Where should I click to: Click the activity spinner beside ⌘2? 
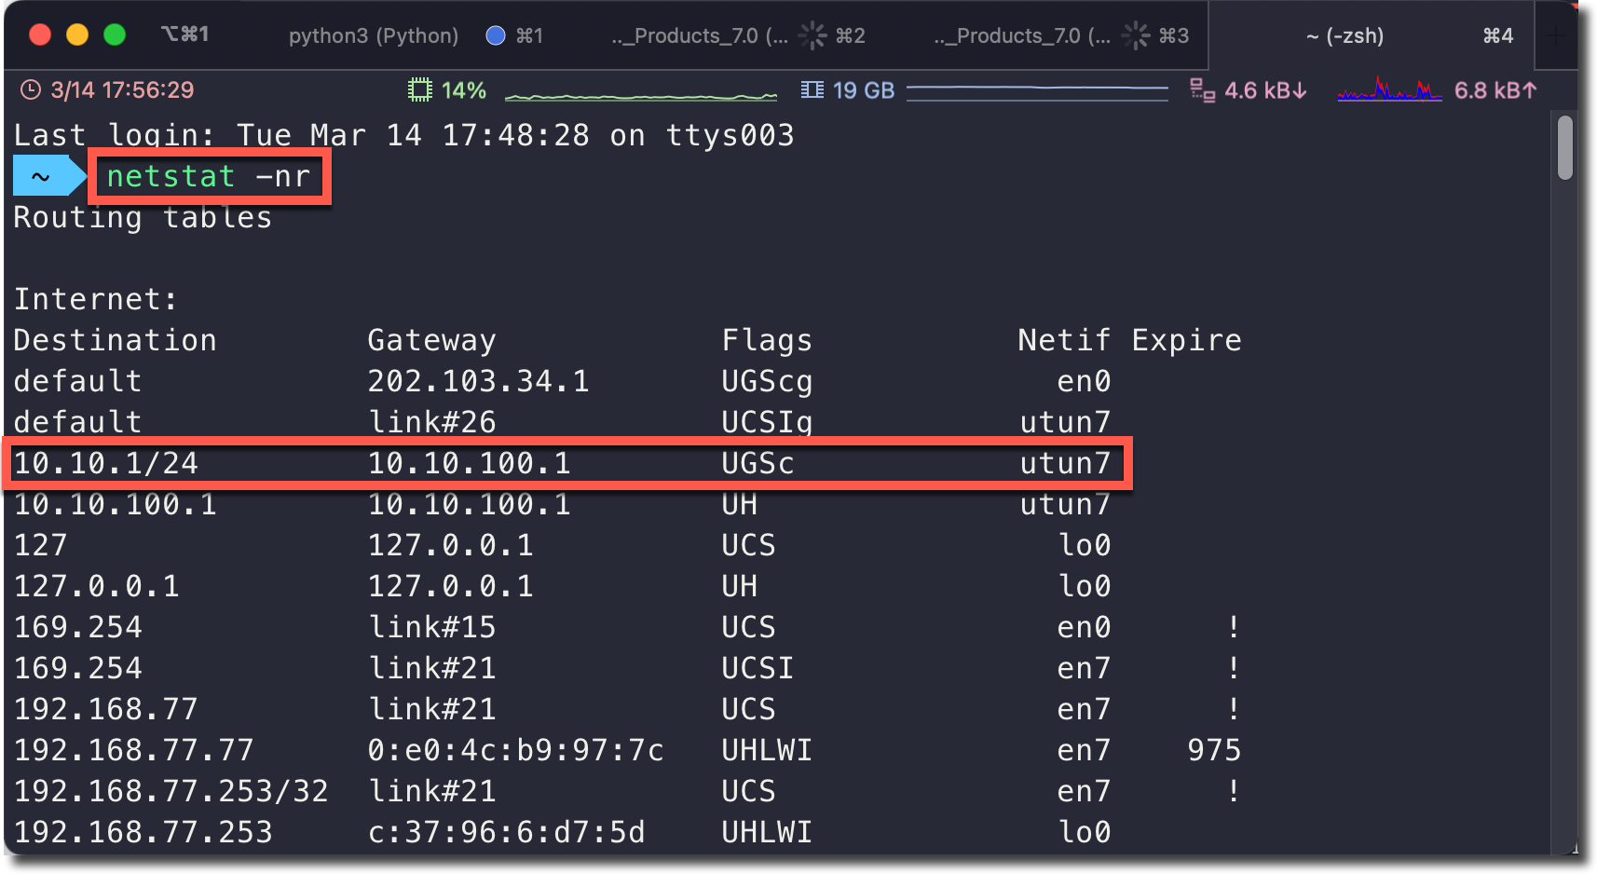(x=812, y=35)
